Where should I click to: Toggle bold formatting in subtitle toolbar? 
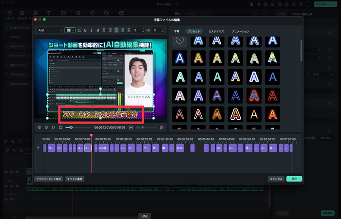click(x=85, y=30)
